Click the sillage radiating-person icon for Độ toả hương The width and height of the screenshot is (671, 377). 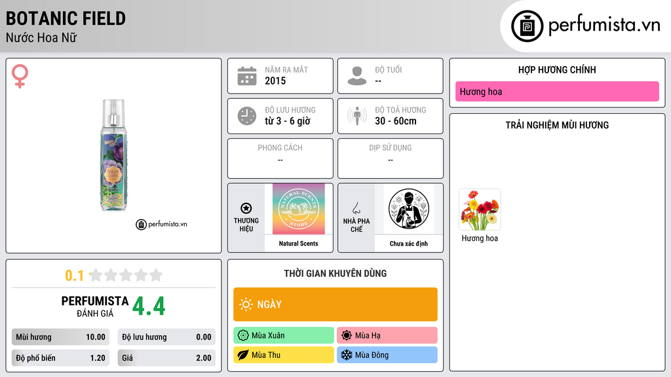point(357,116)
